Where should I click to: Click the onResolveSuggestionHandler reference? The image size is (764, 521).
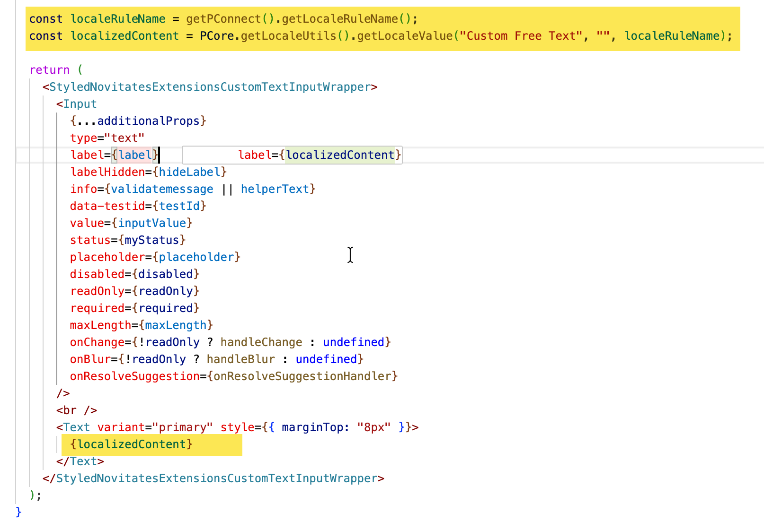[302, 376]
